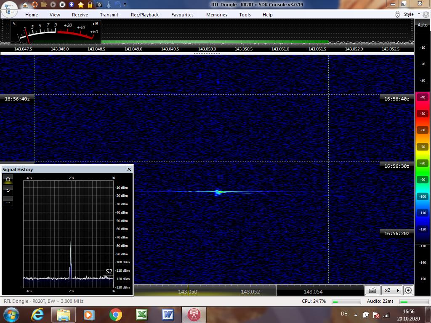Toggle the circle record button in Signal History
The image size is (431, 323).
click(x=8, y=179)
